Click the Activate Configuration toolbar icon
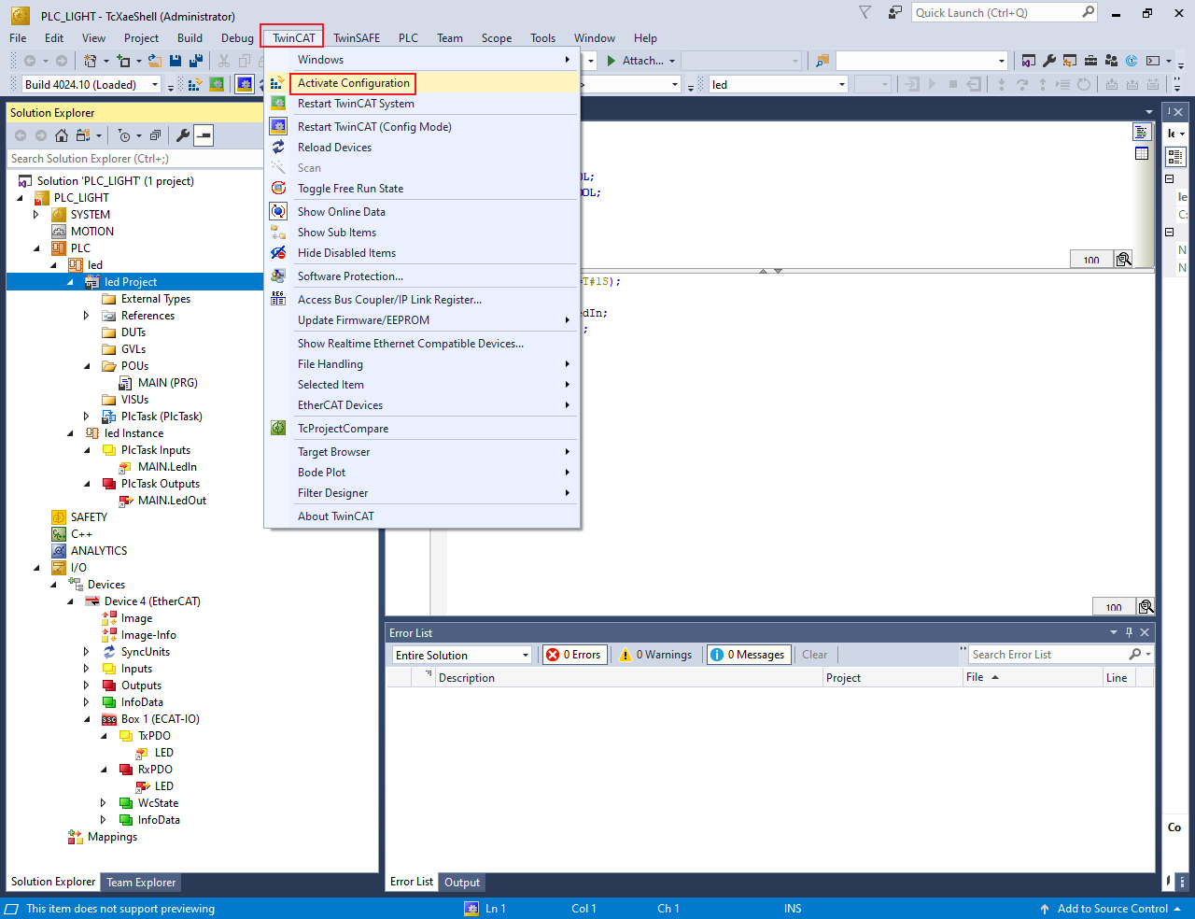1195x919 pixels. pos(195,84)
